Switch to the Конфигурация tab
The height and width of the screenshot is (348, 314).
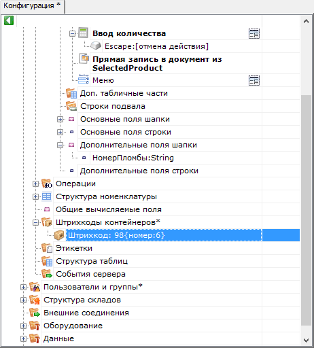pos(32,5)
